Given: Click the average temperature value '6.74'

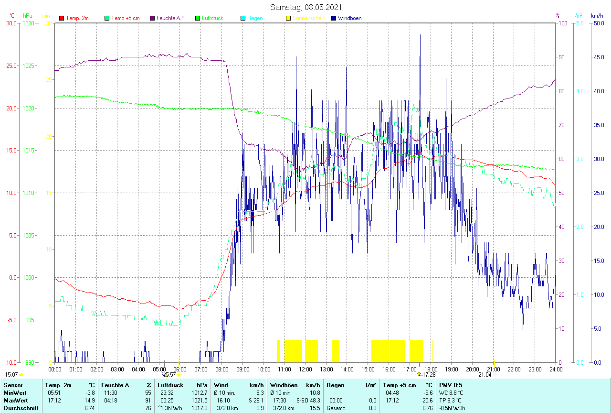Looking at the screenshot, I should pos(90,408).
